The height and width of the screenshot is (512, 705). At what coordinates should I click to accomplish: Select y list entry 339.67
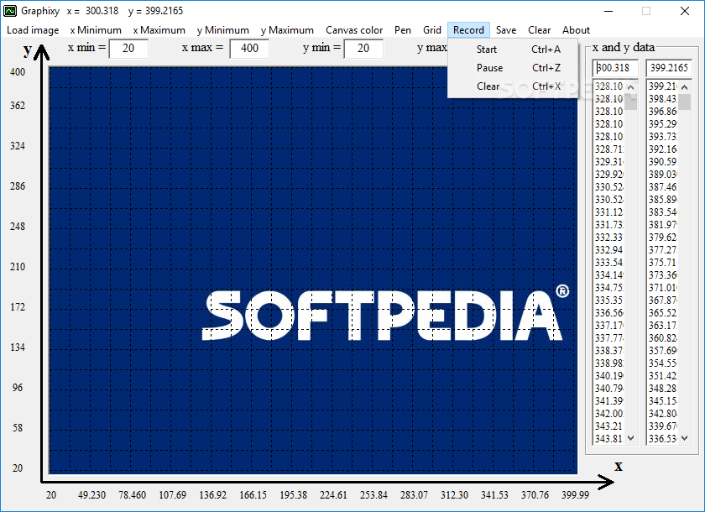[663, 426]
